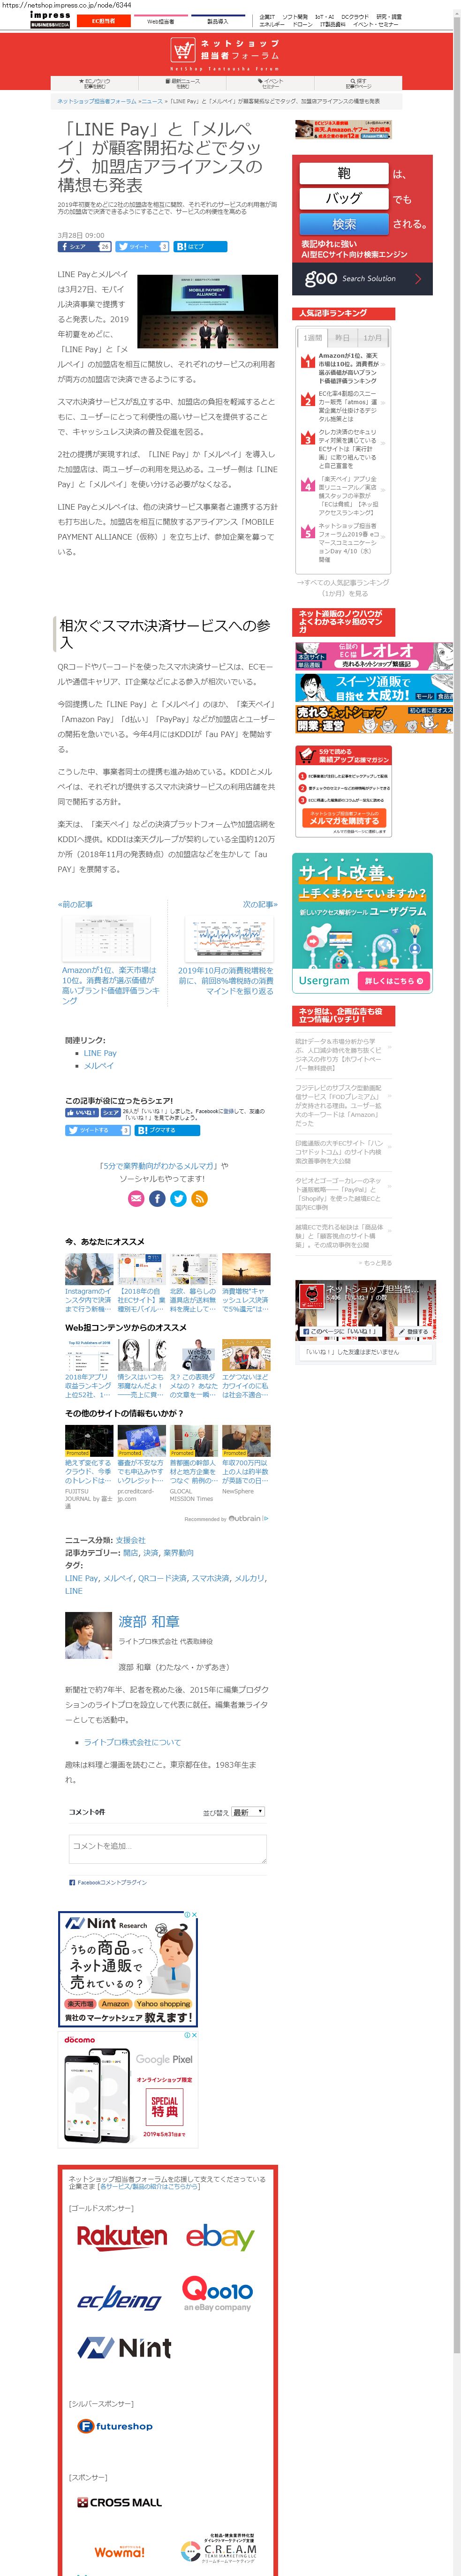
Task: Click the Outbrain recommendation logo
Action: (x=247, y=1518)
